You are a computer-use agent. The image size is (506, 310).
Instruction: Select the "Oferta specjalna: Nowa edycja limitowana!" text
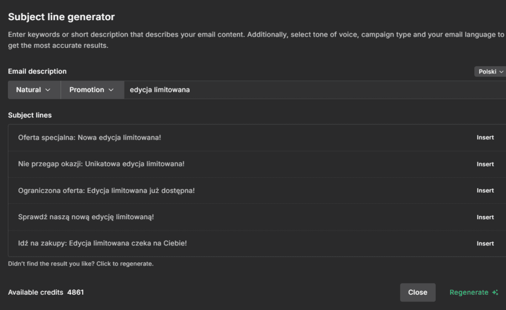pos(89,137)
